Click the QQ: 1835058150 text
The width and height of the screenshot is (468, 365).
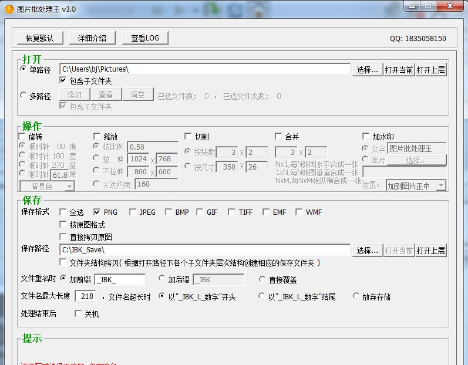418,39
